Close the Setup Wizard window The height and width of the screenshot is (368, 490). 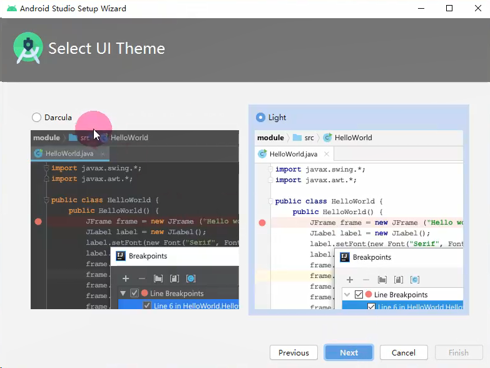tap(478, 8)
